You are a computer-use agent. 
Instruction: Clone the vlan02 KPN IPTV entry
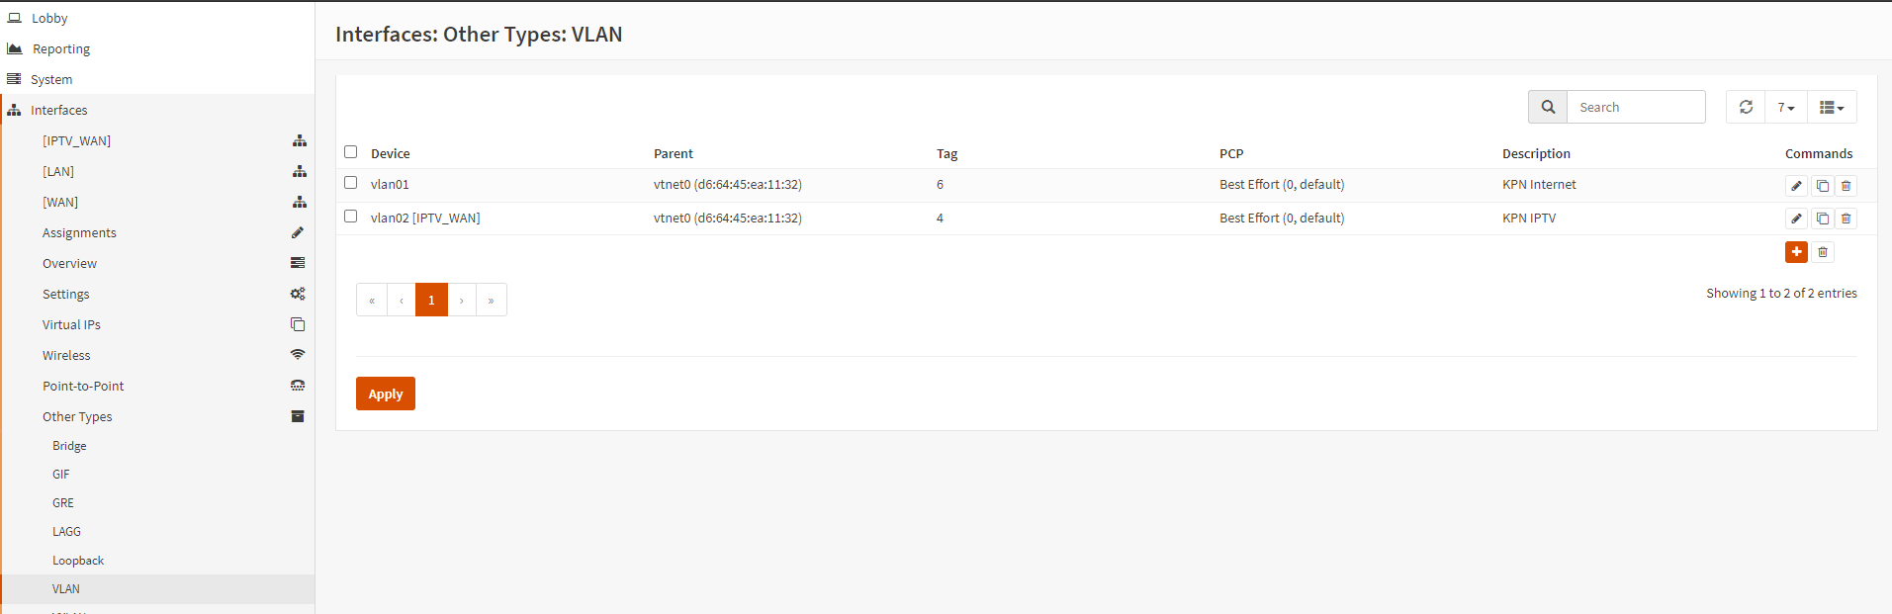(x=1822, y=219)
